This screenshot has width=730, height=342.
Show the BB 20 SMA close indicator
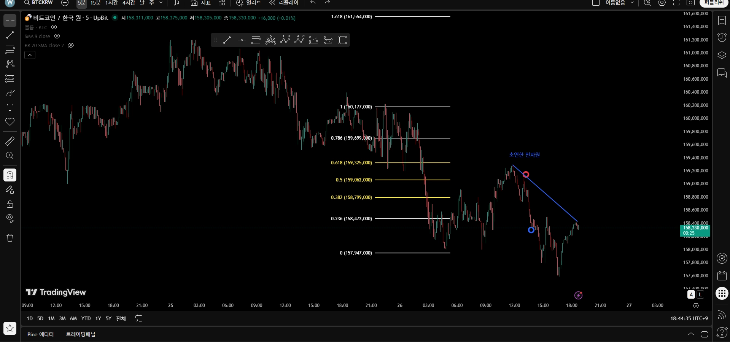[71, 45]
